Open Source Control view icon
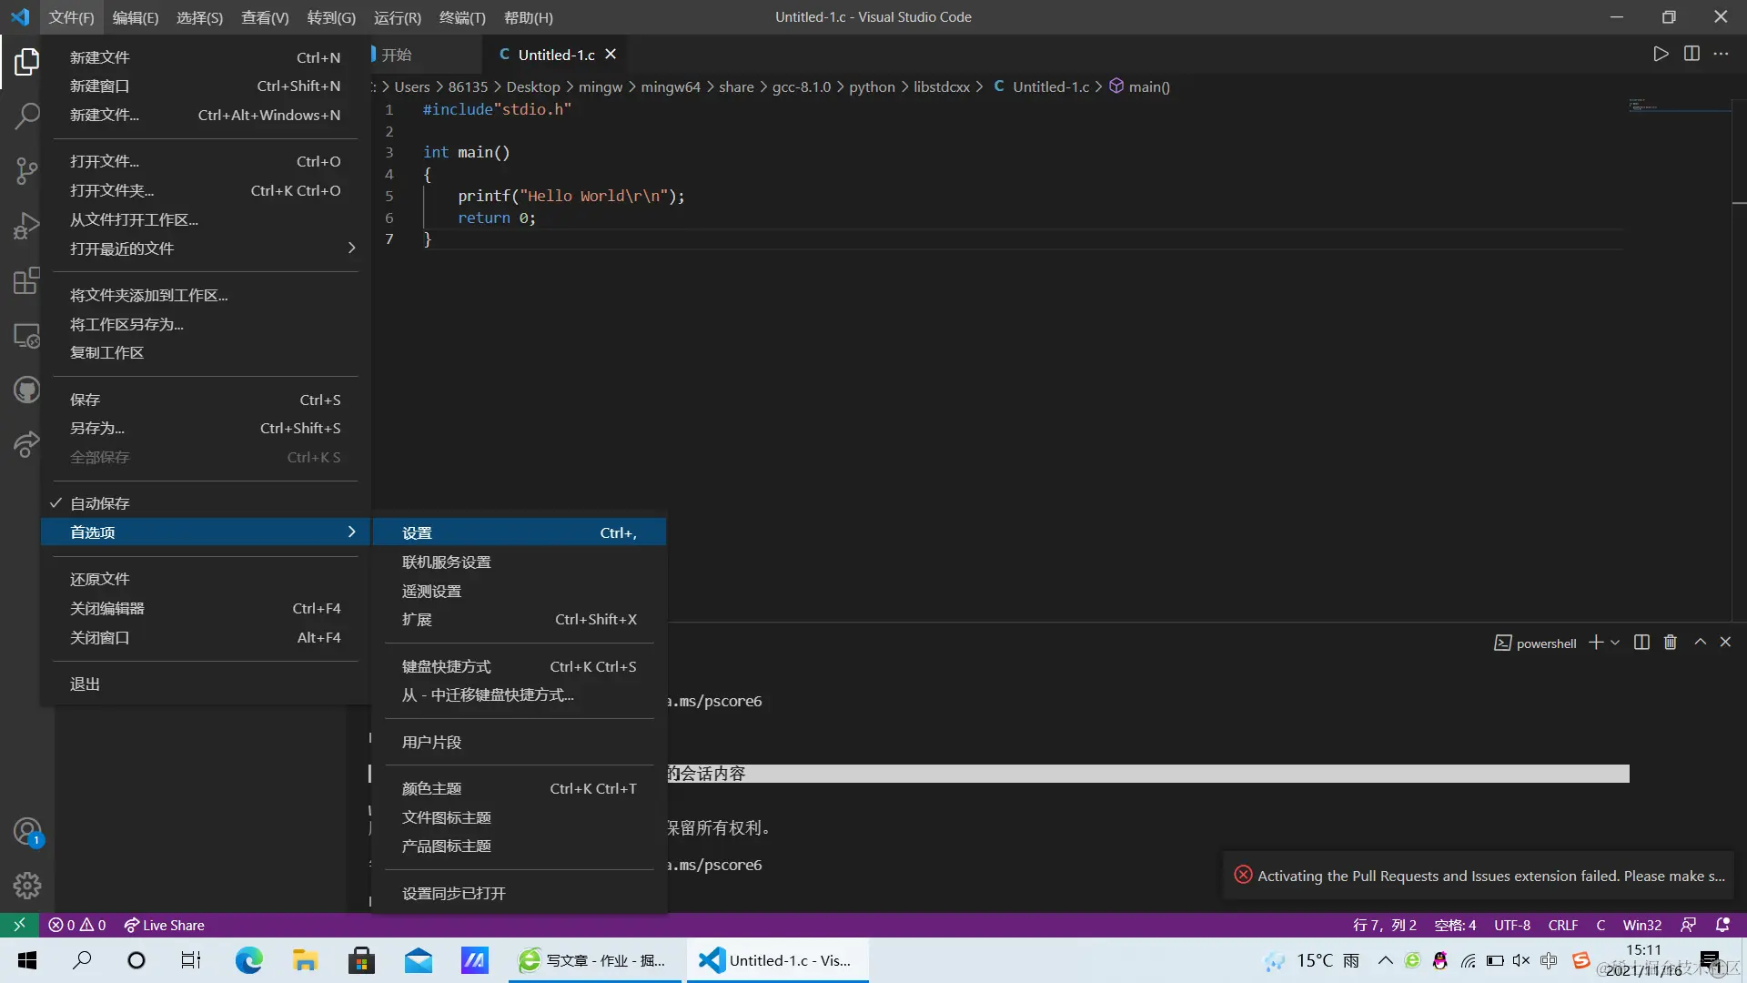Image resolution: width=1747 pixels, height=983 pixels. [26, 170]
